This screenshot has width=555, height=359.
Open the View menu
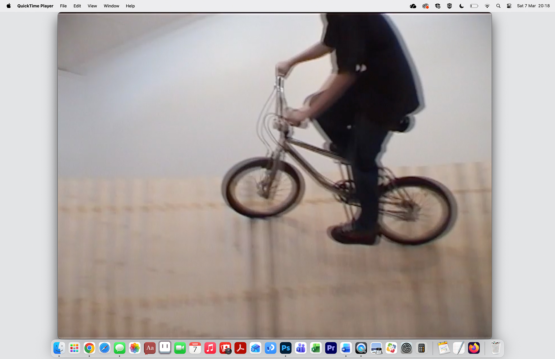click(x=92, y=6)
